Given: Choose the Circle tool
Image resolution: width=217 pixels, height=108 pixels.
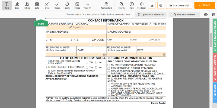Looking at the screenshot, I should tap(67, 5).
